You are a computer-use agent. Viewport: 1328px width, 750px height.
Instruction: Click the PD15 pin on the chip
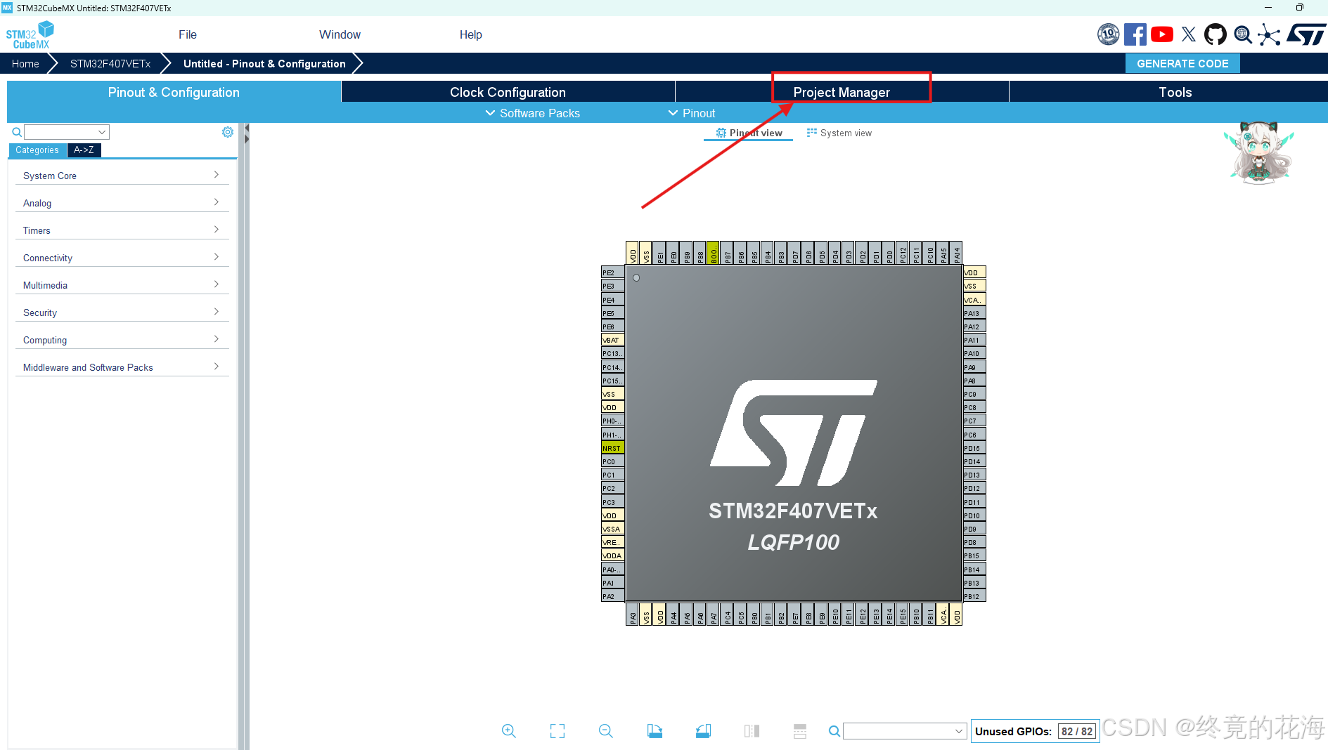974,448
